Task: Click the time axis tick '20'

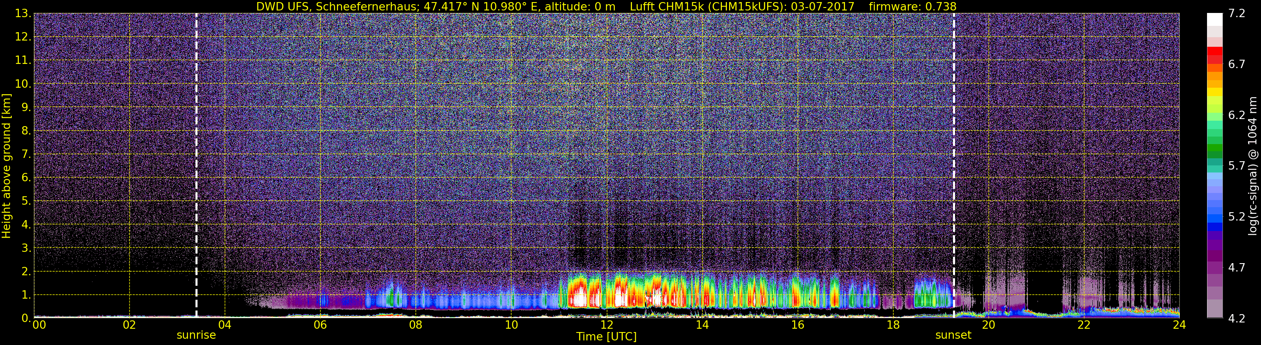Action: [x=989, y=325]
